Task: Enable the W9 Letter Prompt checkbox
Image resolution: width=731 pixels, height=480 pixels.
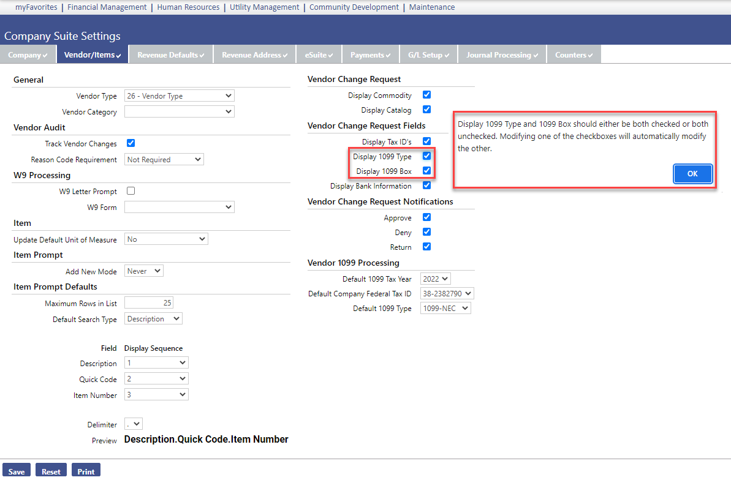Action: point(131,191)
